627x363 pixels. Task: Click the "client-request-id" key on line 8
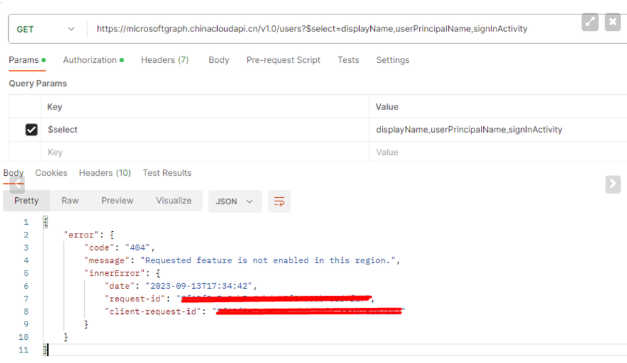click(153, 312)
